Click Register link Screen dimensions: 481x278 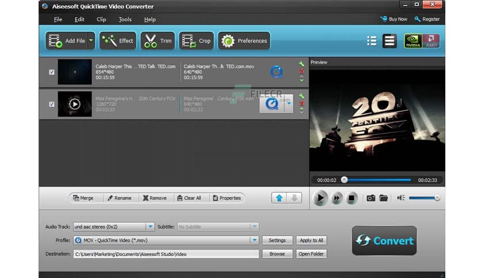pos(427,19)
